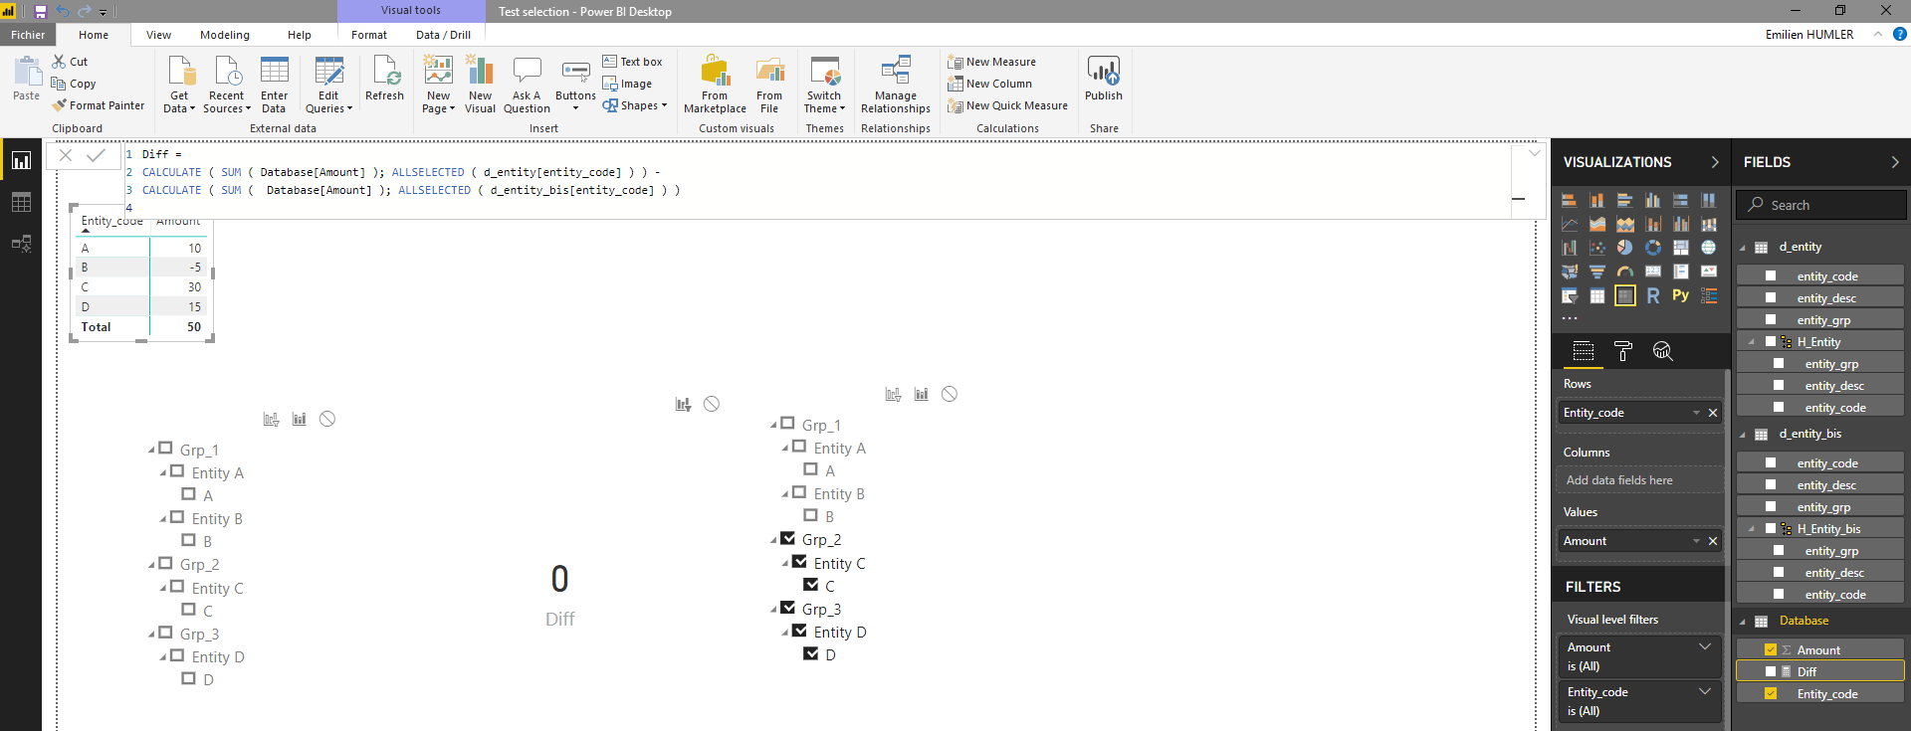The height and width of the screenshot is (731, 1911).
Task: Click New Measure in Calculations
Action: [x=992, y=62]
